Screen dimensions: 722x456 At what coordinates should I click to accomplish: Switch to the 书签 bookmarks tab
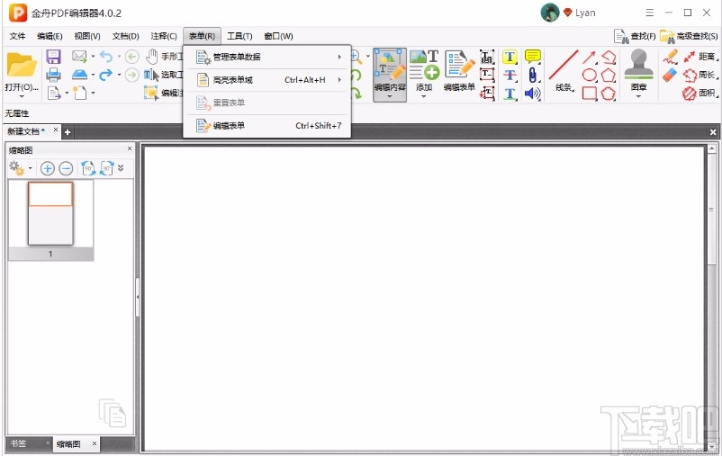tap(18, 443)
